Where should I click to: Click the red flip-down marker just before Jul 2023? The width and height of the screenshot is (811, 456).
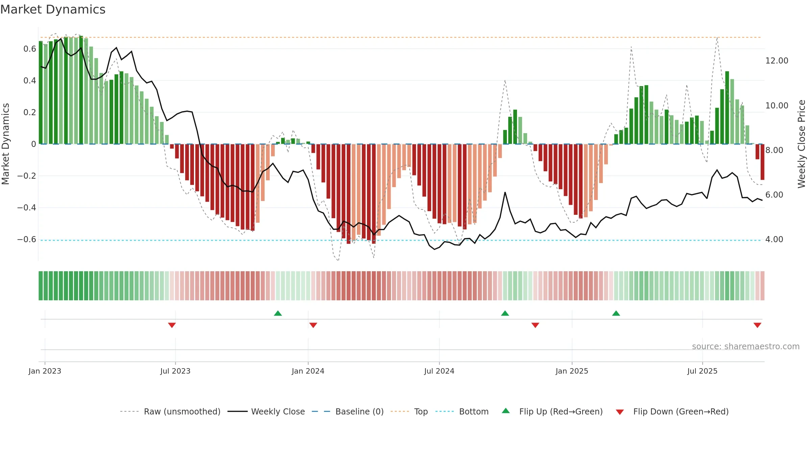click(172, 325)
